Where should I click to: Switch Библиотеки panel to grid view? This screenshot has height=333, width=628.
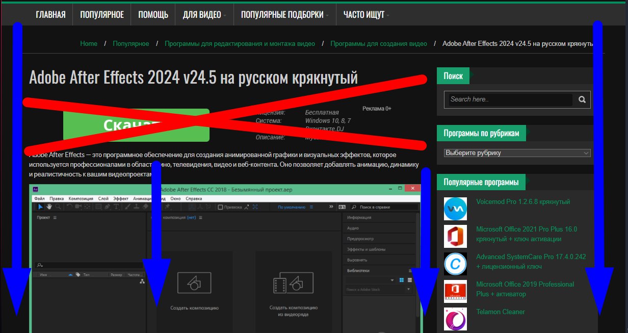pos(402,280)
